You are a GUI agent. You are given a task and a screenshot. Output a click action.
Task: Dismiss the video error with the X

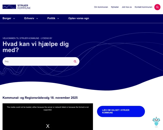(48, 126)
